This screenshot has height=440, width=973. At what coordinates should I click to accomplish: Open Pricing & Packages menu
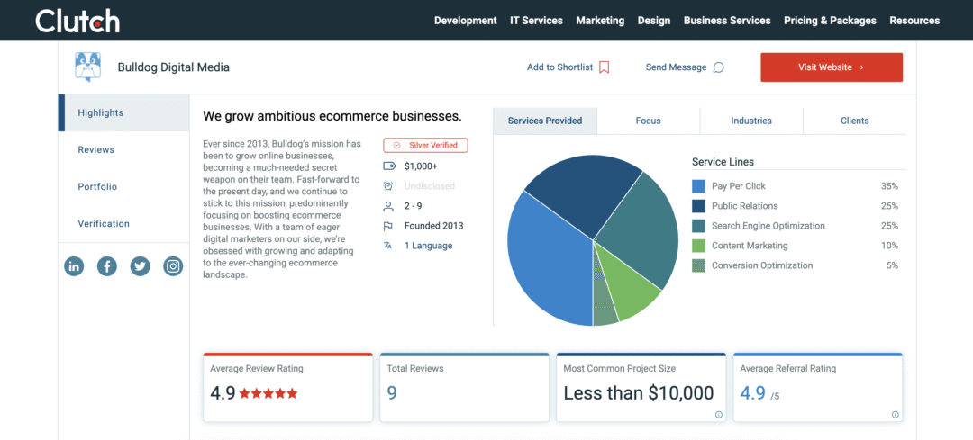tap(831, 21)
